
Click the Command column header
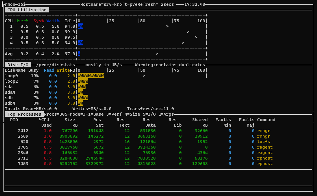pyautogui.click(x=266, y=120)
